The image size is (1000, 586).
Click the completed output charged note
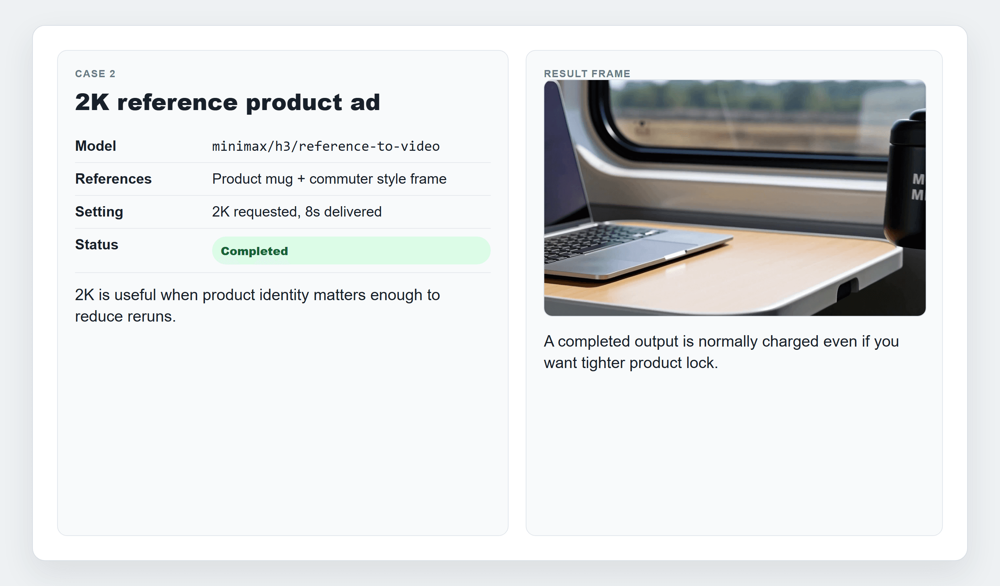coord(721,352)
